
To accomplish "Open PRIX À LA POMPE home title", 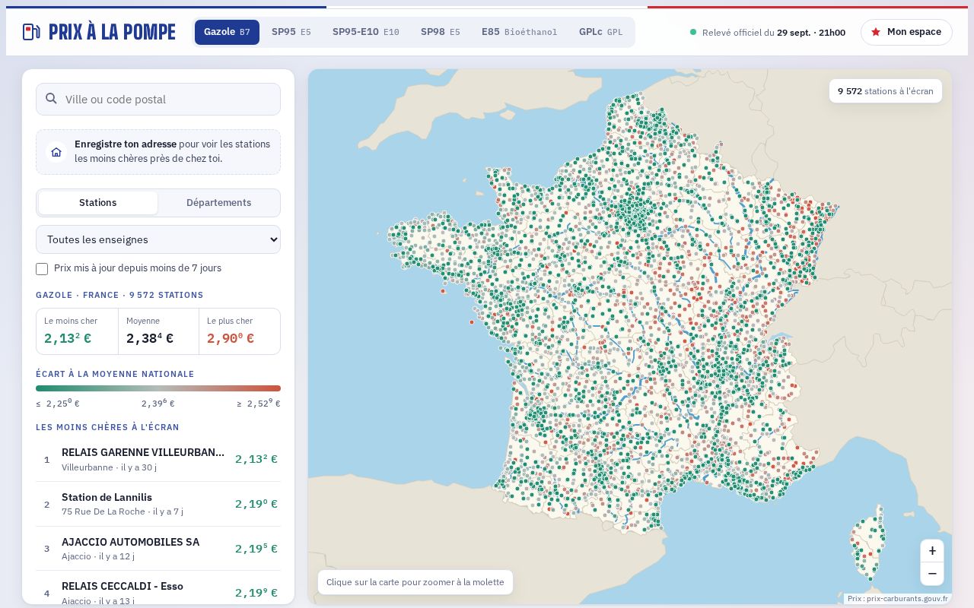I will [112, 32].
